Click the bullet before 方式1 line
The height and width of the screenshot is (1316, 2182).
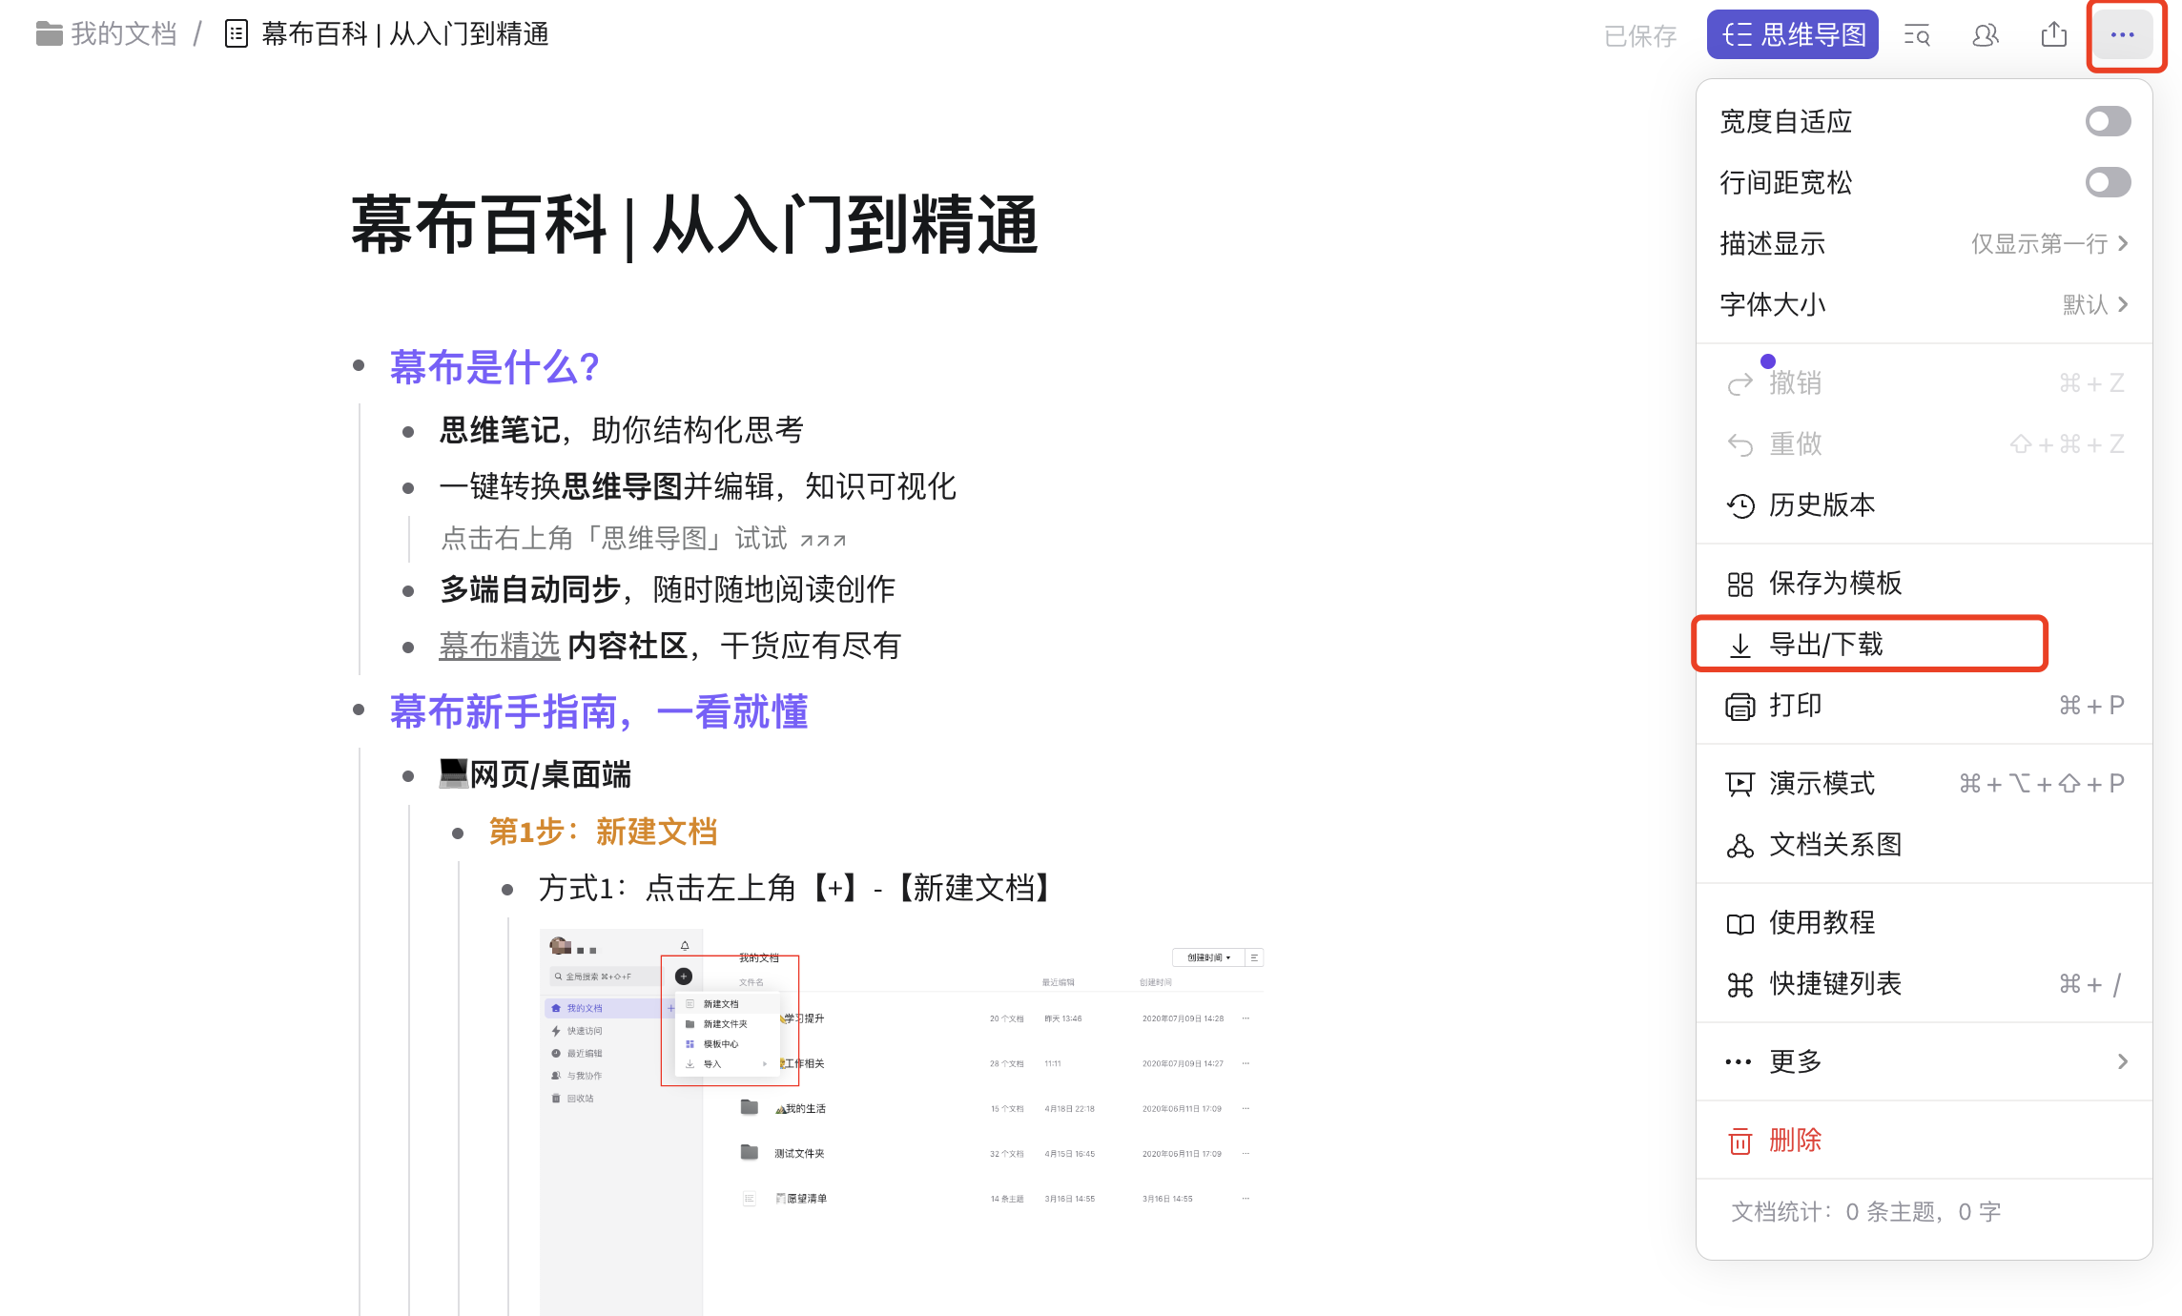(x=507, y=889)
